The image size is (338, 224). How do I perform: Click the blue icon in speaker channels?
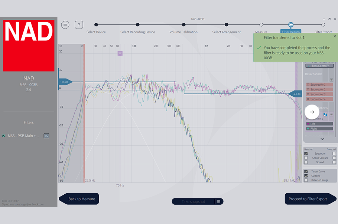pyautogui.click(x=325, y=115)
